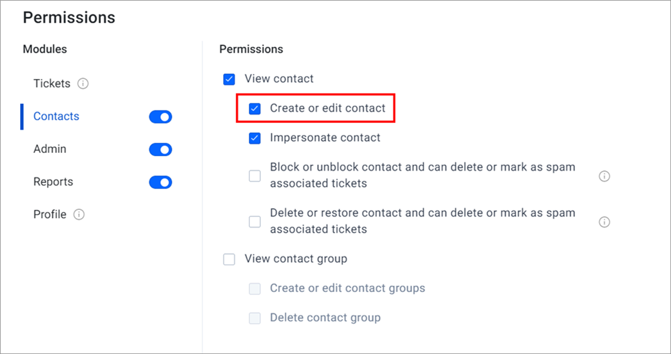671x354 pixels.
Task: Uncheck Impersonate contact checkbox
Action: click(x=255, y=138)
